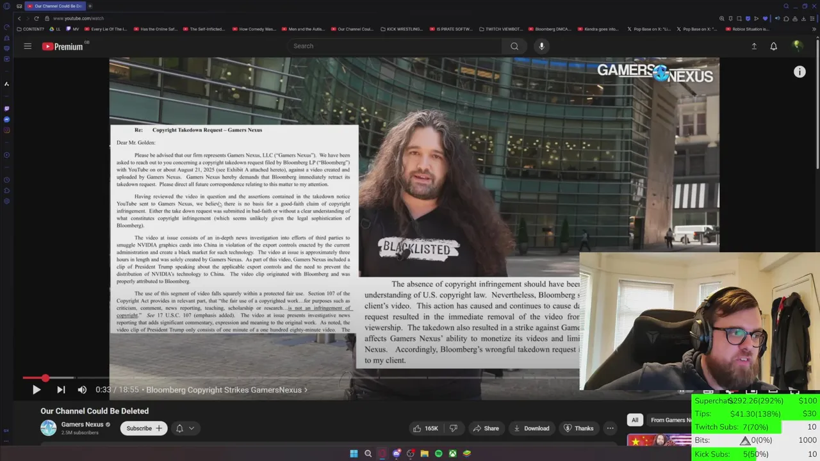Screen dimensions: 820x461
Task: Open the 'CONTENT?' bookmark folder
Action: point(30,29)
